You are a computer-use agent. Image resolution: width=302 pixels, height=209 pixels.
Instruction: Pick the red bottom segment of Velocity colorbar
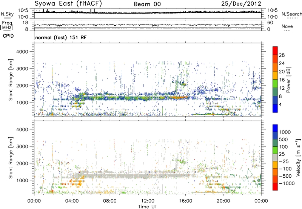(275, 187)
